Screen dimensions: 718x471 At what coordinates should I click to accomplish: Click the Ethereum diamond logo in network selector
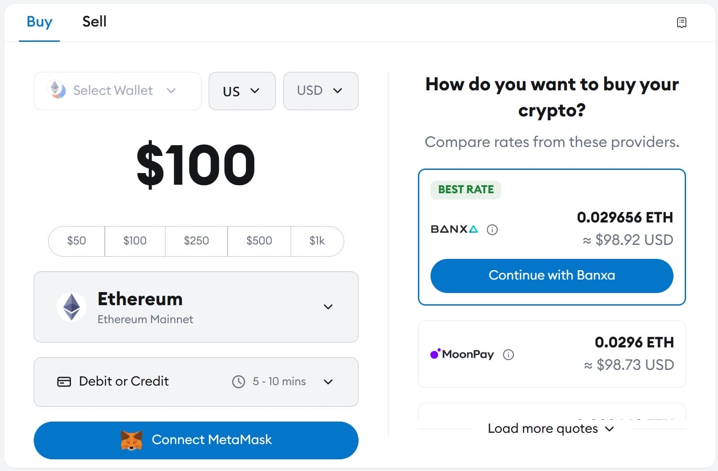click(72, 307)
